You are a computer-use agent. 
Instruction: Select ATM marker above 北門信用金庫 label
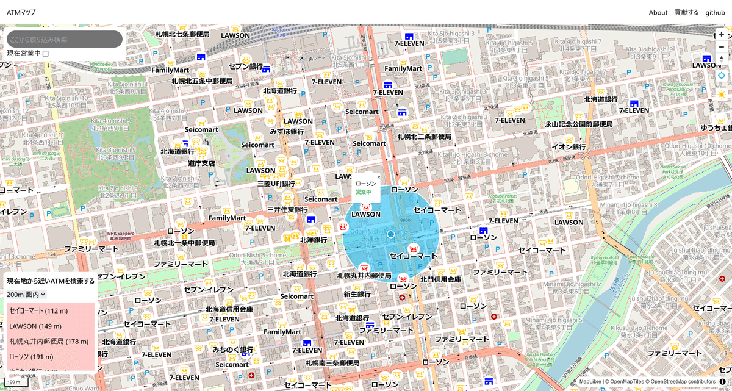click(x=440, y=271)
